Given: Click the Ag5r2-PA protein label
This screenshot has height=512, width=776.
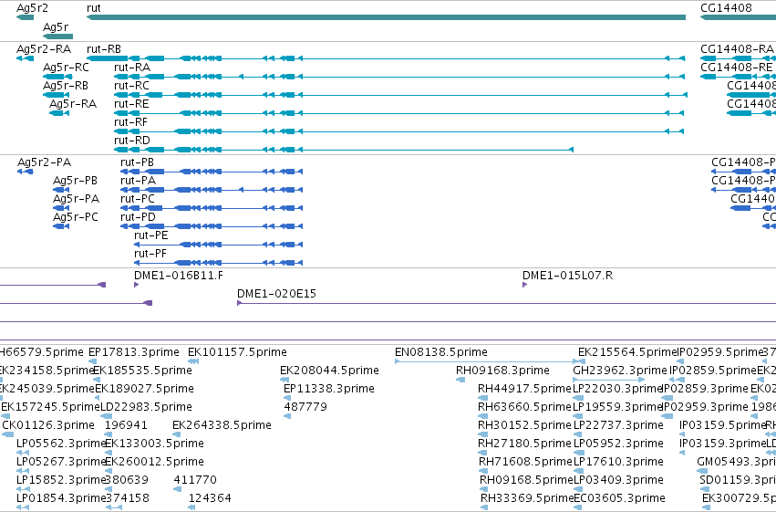Looking at the screenshot, I should click(44, 162).
